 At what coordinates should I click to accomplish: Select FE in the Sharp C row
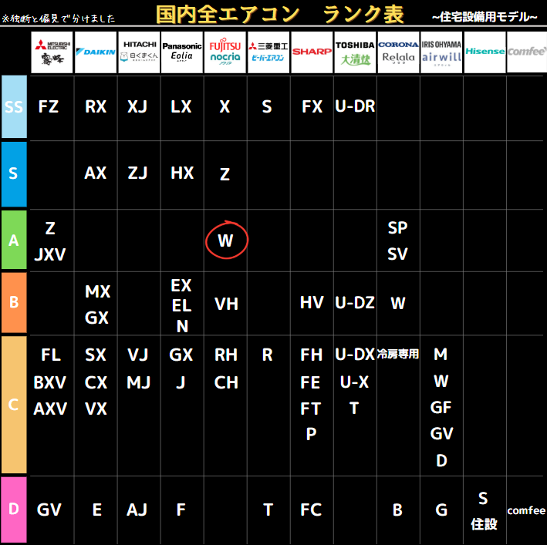(x=310, y=382)
